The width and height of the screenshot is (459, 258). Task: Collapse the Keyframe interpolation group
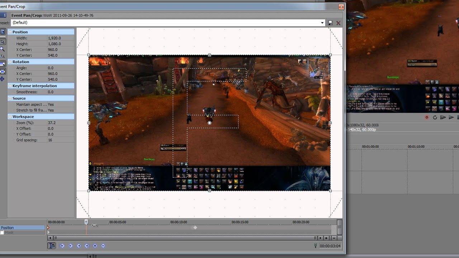click(x=10, y=86)
